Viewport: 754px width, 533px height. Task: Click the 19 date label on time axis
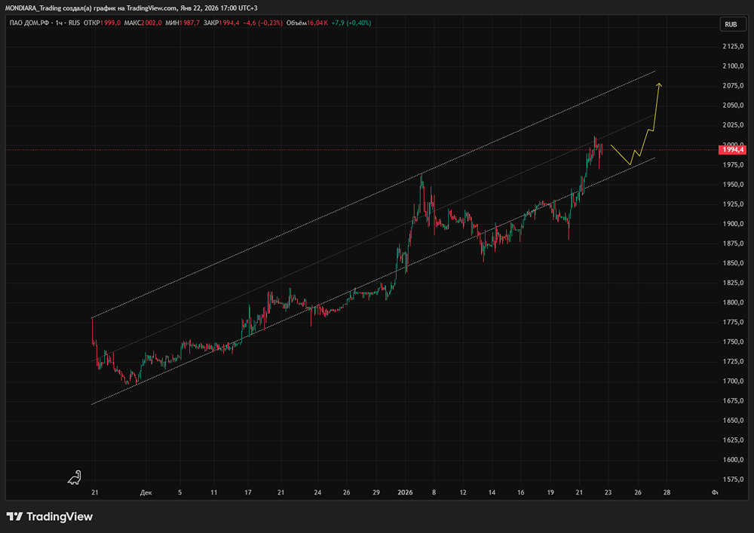pos(550,492)
